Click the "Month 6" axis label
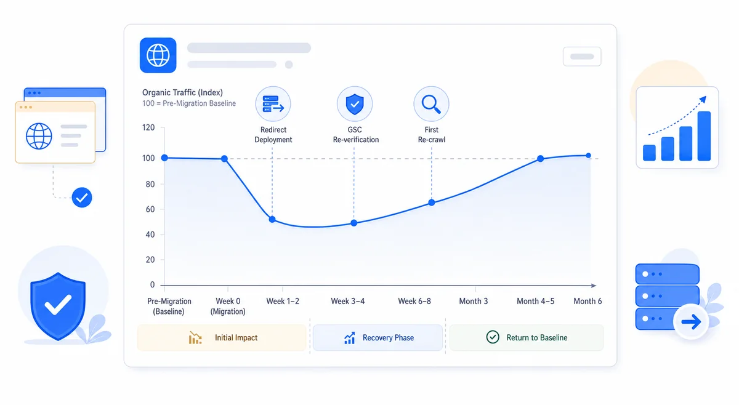739x405 pixels. tap(588, 302)
